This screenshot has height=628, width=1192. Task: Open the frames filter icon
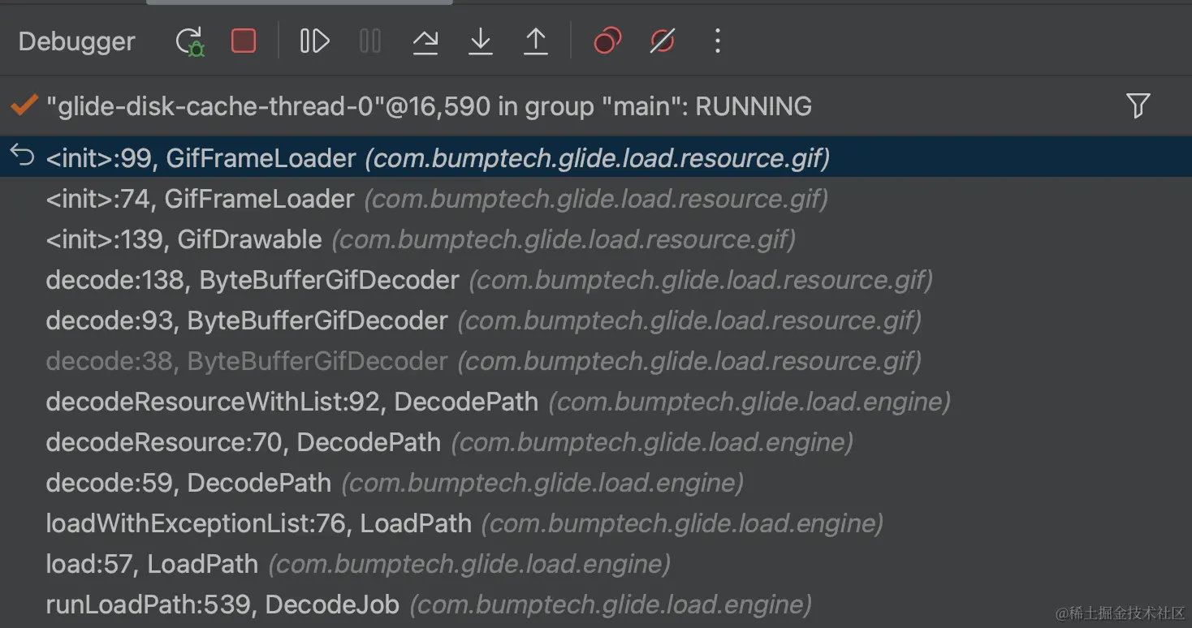click(x=1138, y=105)
